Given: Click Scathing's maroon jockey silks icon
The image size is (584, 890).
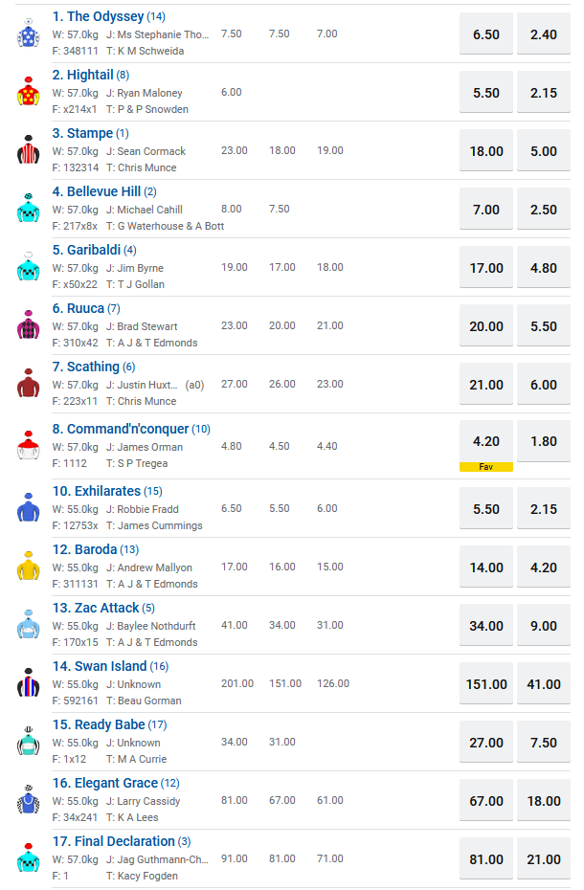Looking at the screenshot, I should pos(27,384).
